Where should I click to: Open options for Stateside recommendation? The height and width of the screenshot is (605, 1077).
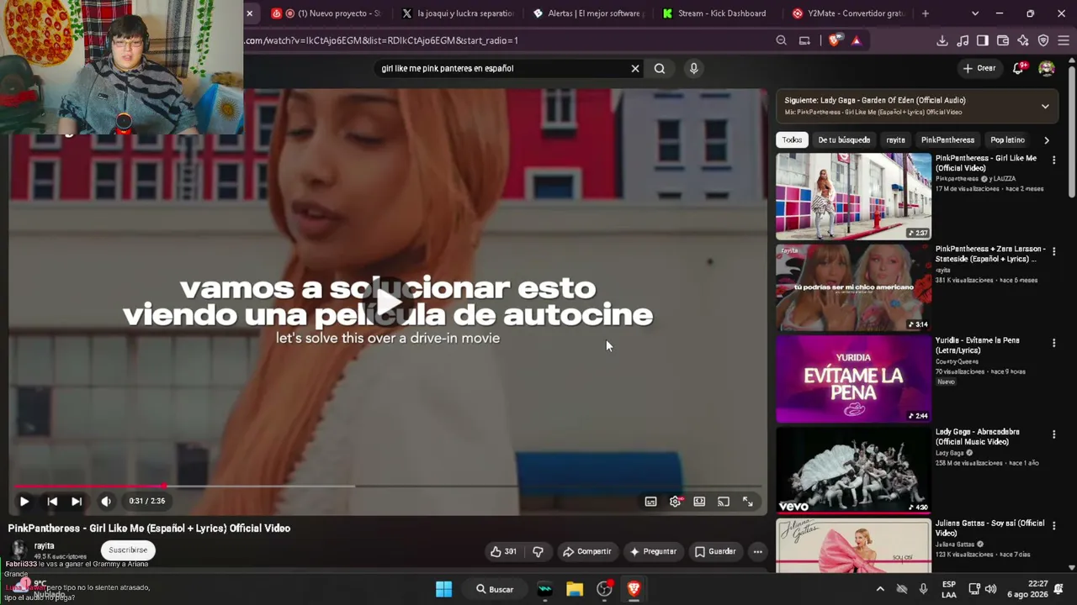pos(1053,251)
